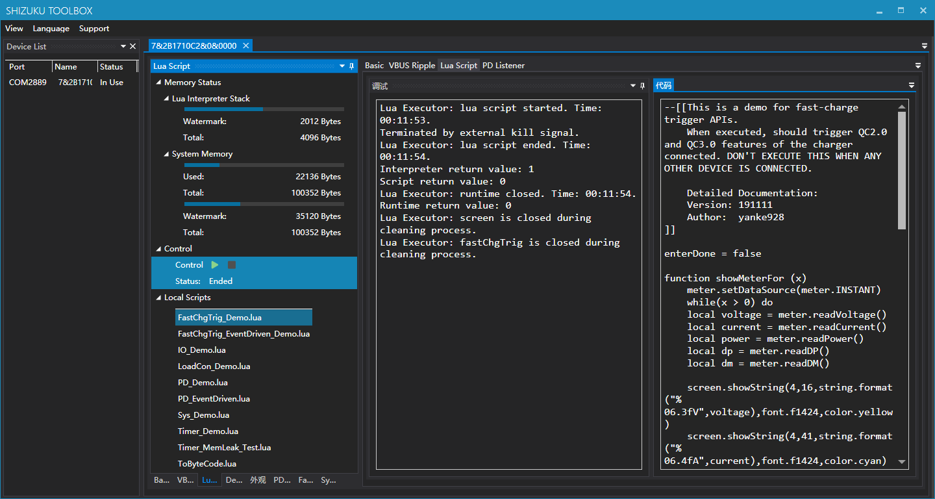
Task: Select the Ba... bottom panel tab
Action: click(x=162, y=480)
